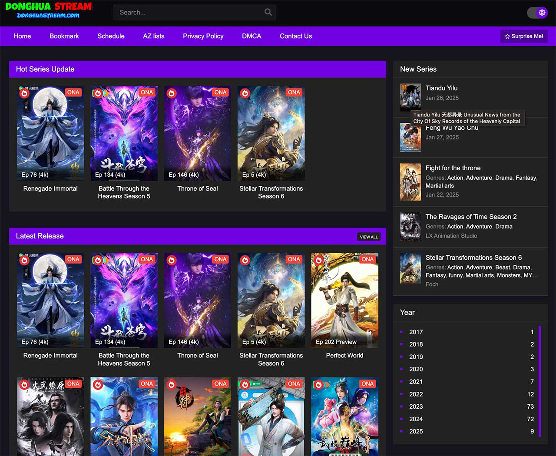Click the Year list purple scrollbar
Image resolution: width=556 pixels, height=456 pixels.
(x=539, y=381)
